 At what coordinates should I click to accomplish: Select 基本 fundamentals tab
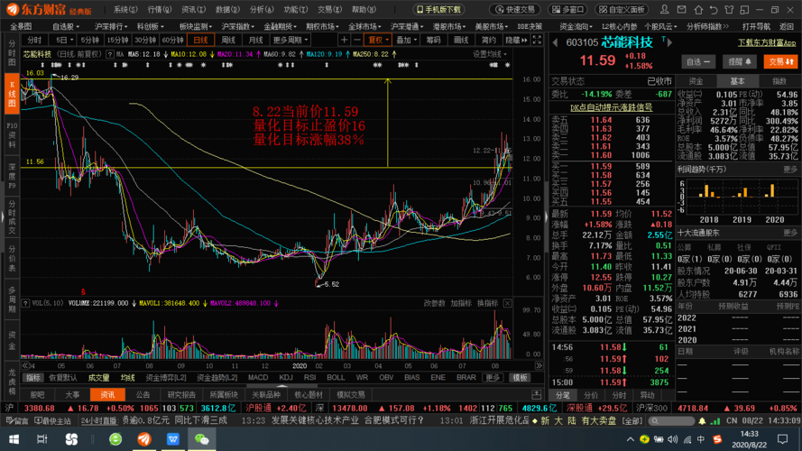point(737,81)
